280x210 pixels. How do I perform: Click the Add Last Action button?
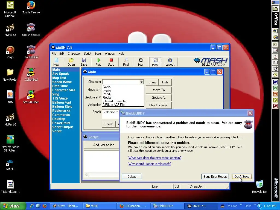102,145
